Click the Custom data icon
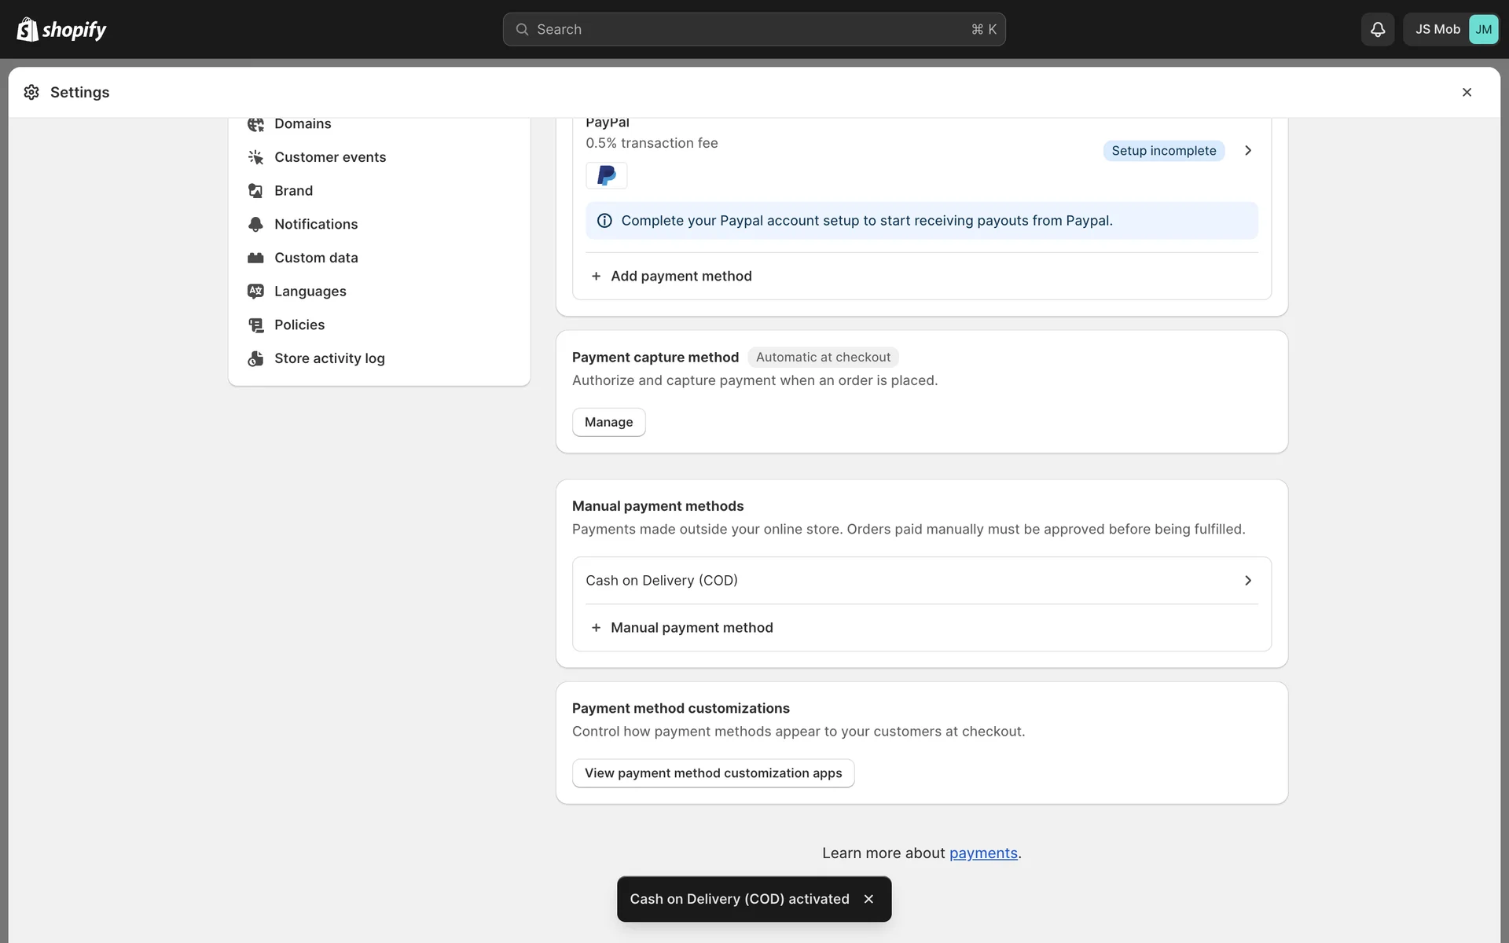The width and height of the screenshot is (1509, 943). 255,258
